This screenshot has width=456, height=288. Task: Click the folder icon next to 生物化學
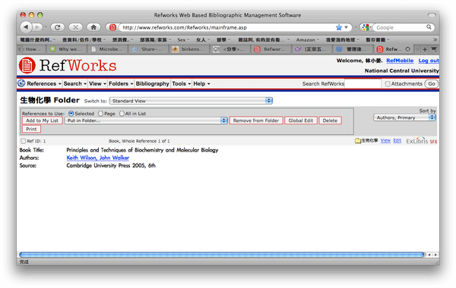[x=358, y=141]
